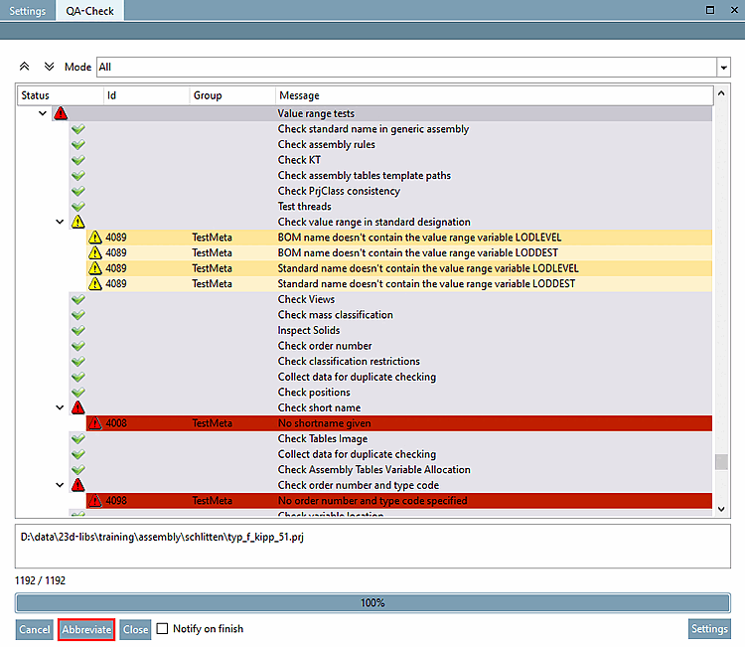Click warning icon on BOM name LODLEVEL row
Screen dimensions: 745x647
[95, 238]
